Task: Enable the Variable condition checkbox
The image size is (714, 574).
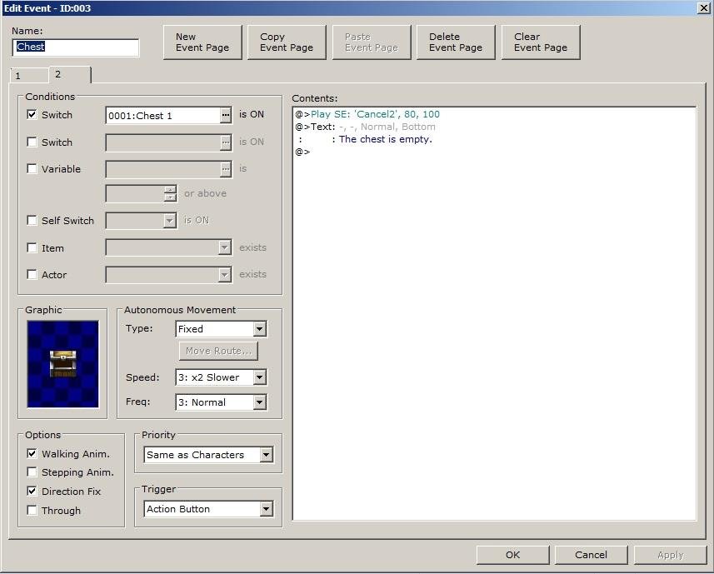Action: pos(32,169)
